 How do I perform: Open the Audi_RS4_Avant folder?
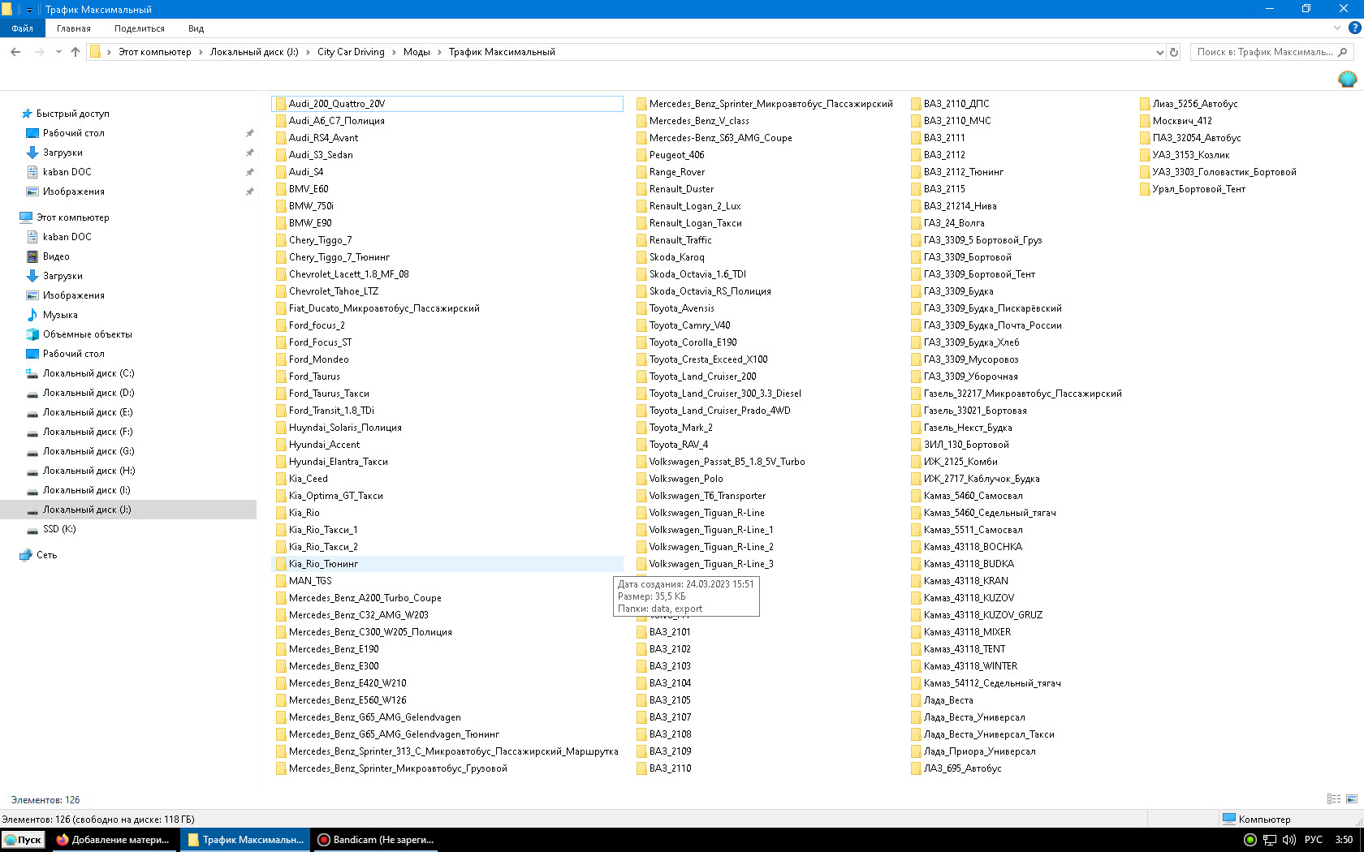point(323,138)
